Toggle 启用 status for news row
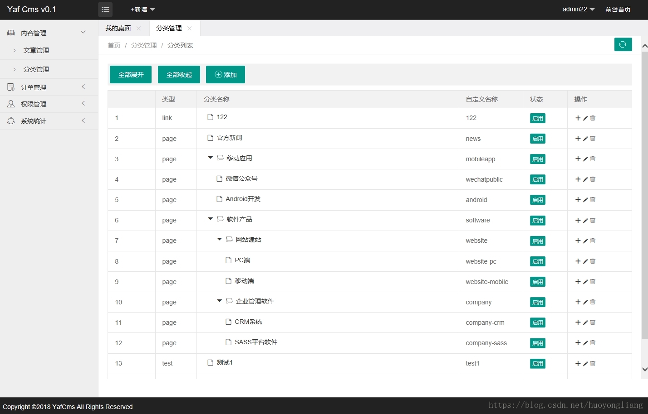 pyautogui.click(x=538, y=139)
